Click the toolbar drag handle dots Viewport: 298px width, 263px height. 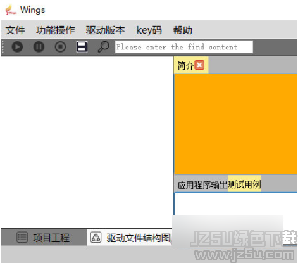click(x=3, y=47)
